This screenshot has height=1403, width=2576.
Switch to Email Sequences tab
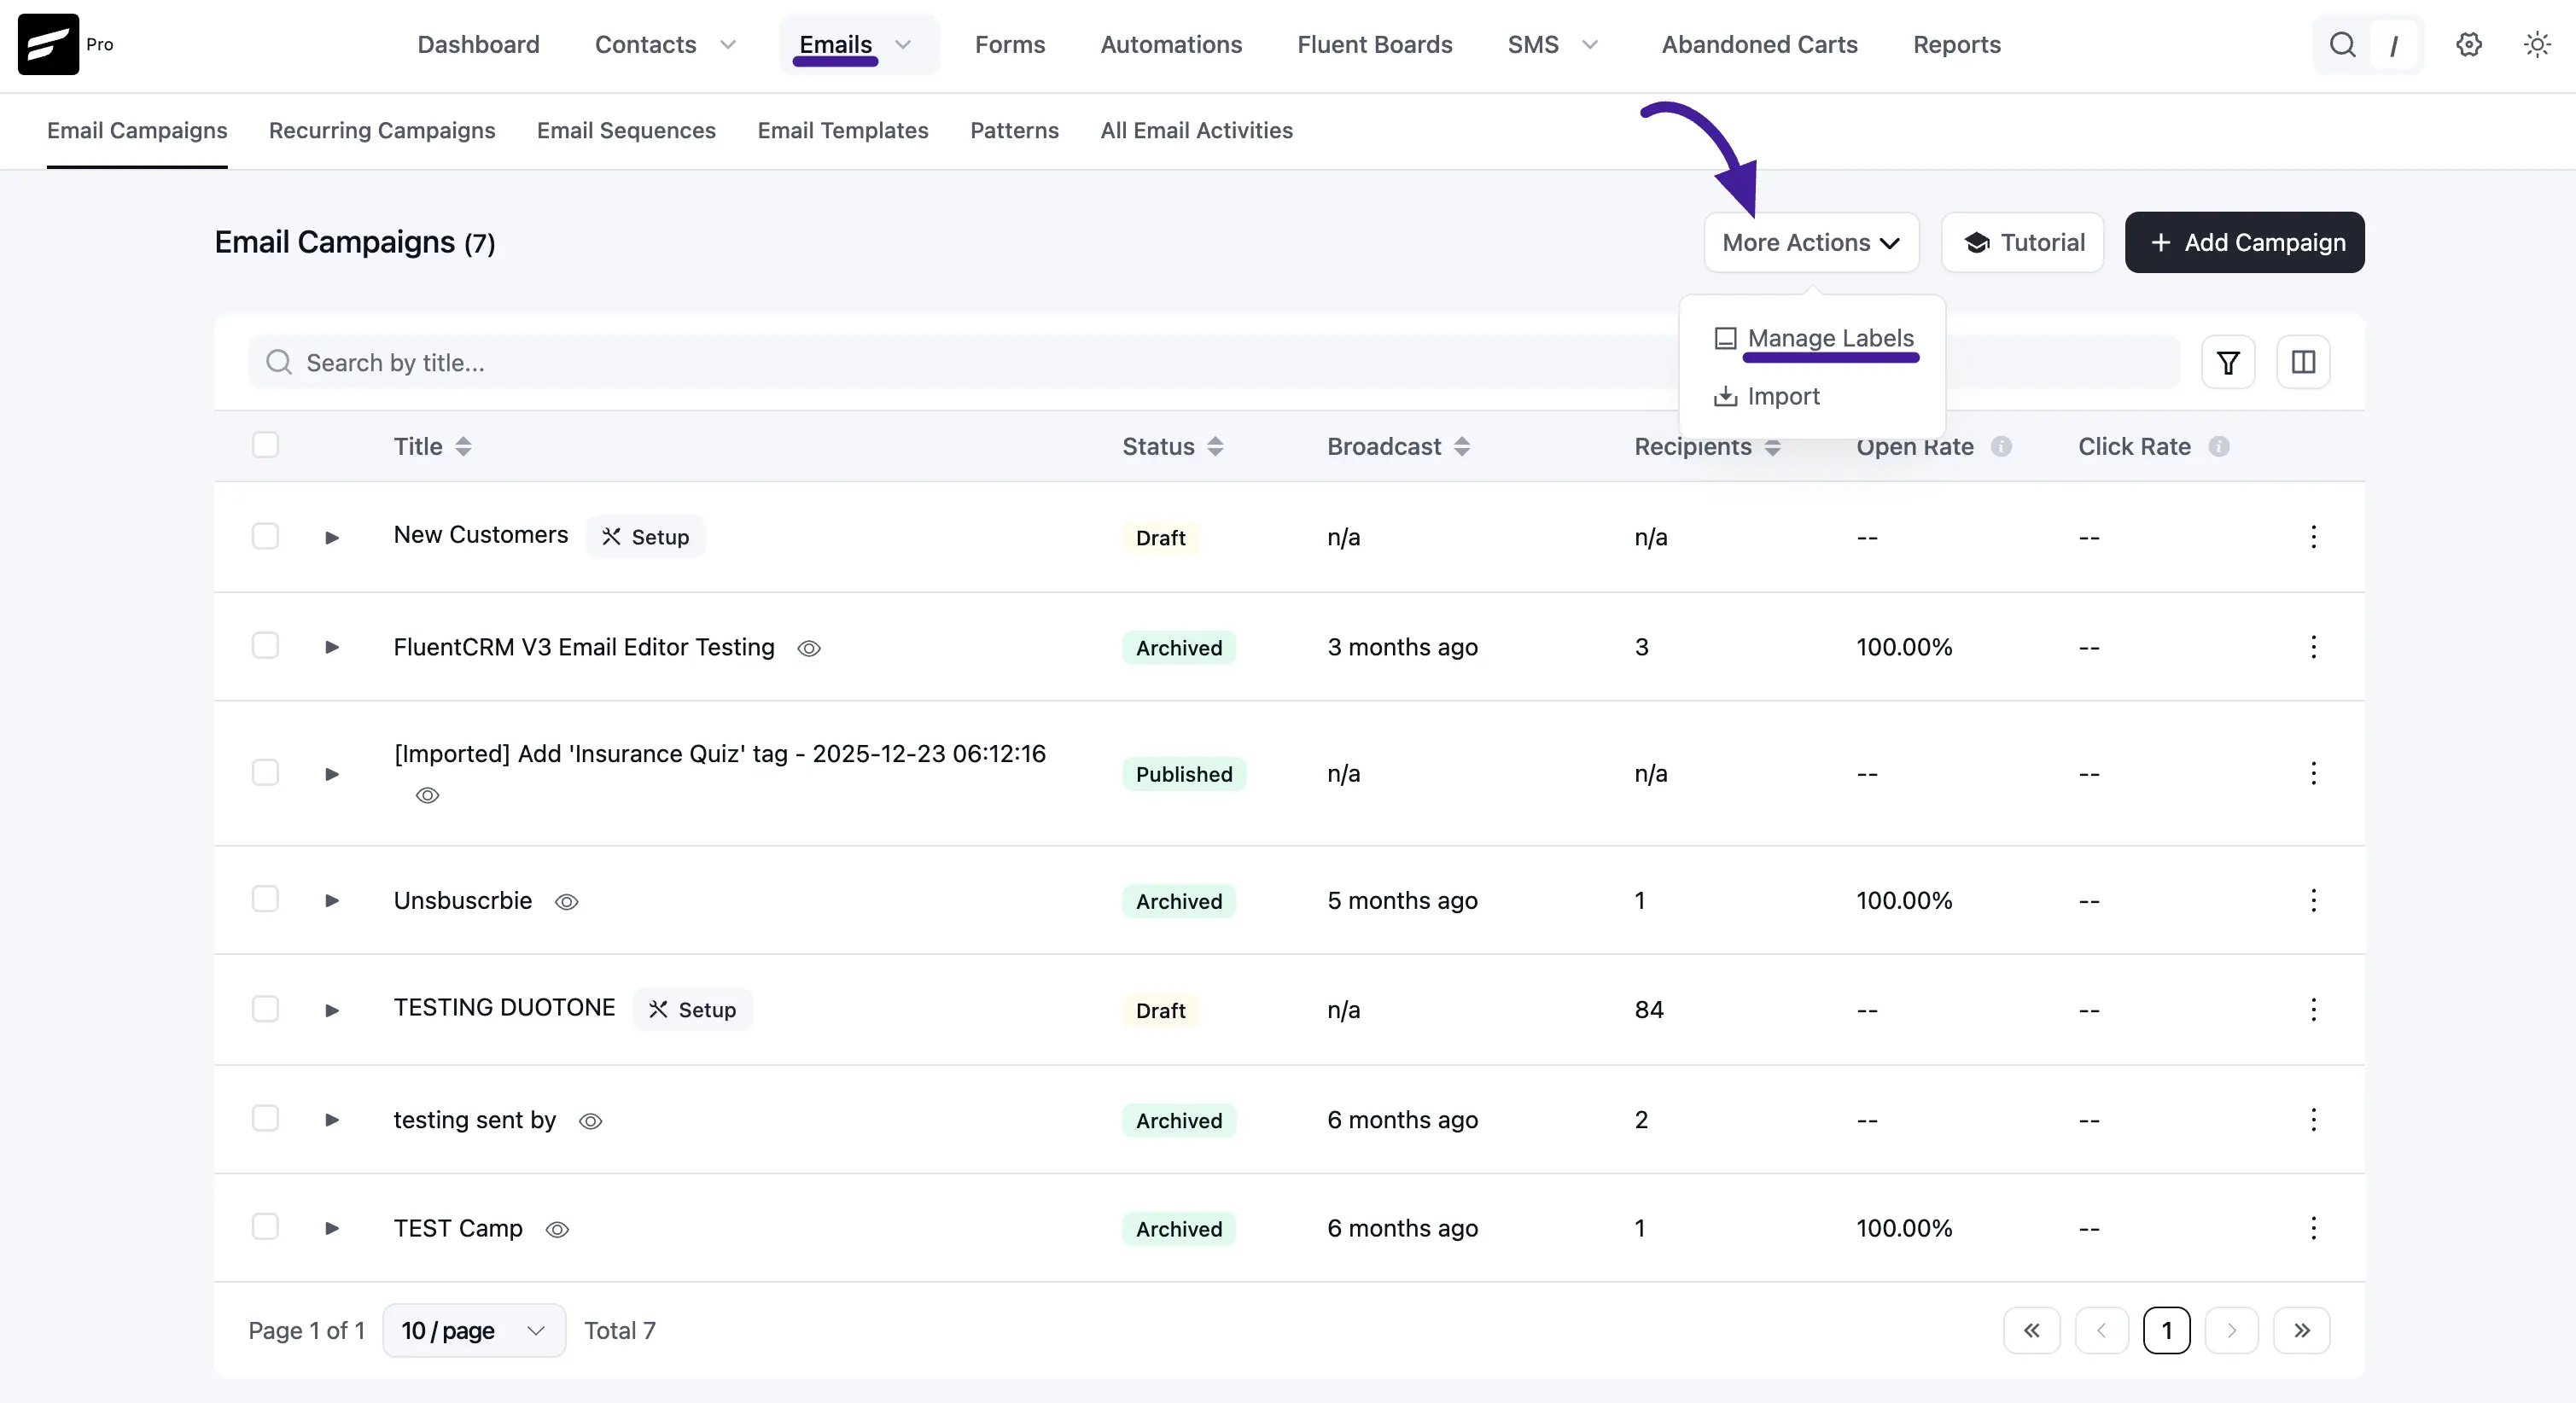(626, 130)
